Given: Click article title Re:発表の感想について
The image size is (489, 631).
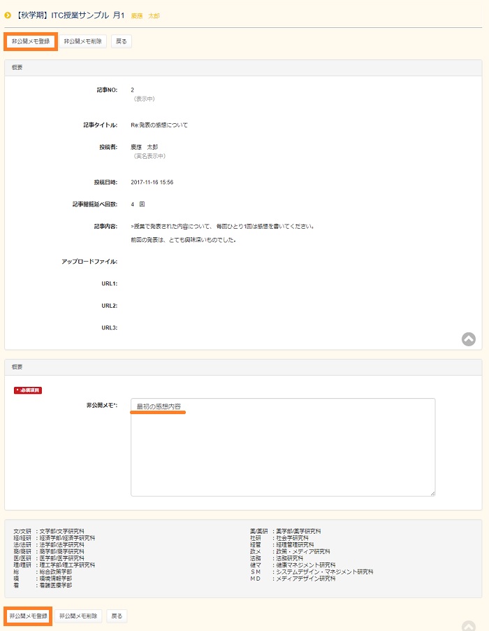Looking at the screenshot, I should pyautogui.click(x=159, y=125).
